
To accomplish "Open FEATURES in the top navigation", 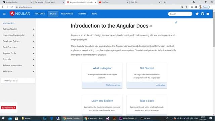I will coord(40,14).
